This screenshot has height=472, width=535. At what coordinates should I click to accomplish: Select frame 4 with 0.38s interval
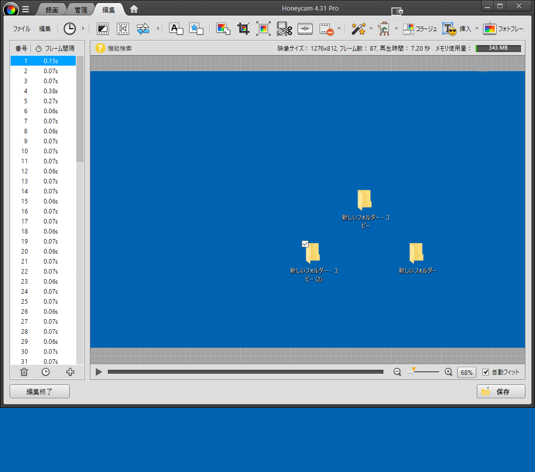(43, 91)
